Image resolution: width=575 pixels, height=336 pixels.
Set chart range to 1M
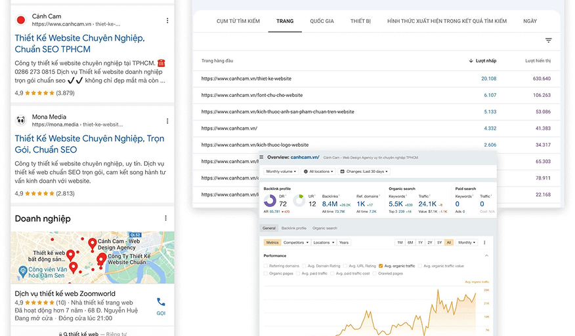(x=400, y=242)
